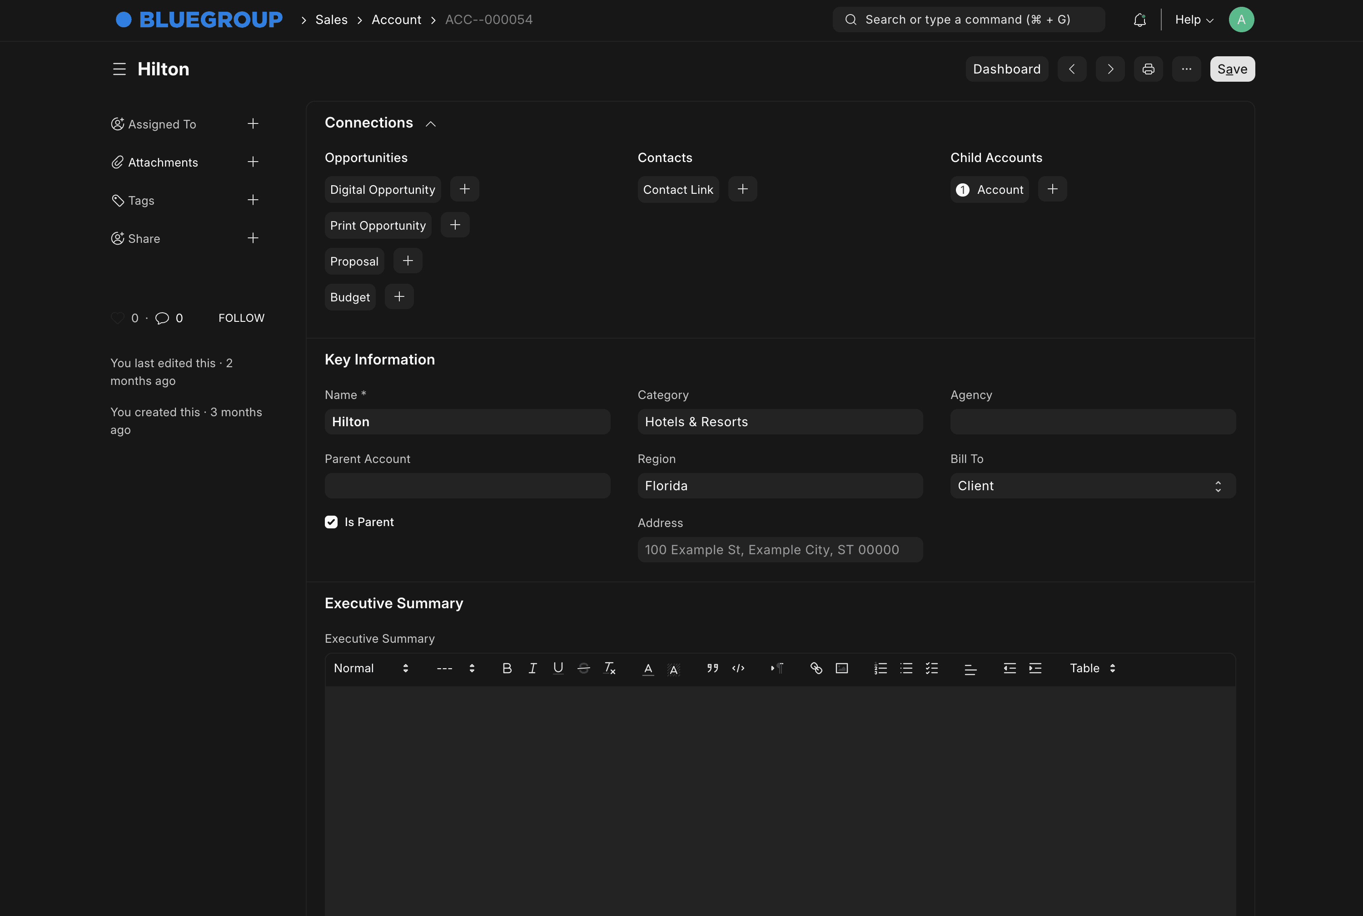1363x916 pixels.
Task: Click the Parent Account link field
Action: click(467, 486)
